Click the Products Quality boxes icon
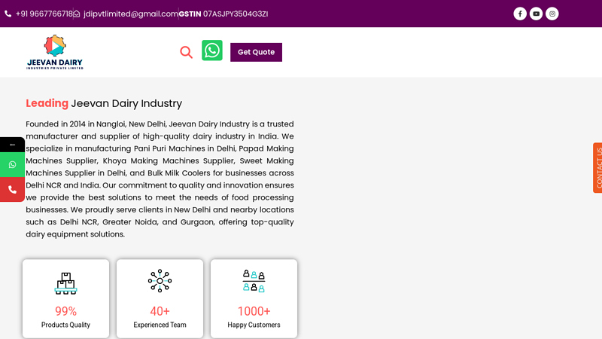602x339 pixels. [x=65, y=283]
